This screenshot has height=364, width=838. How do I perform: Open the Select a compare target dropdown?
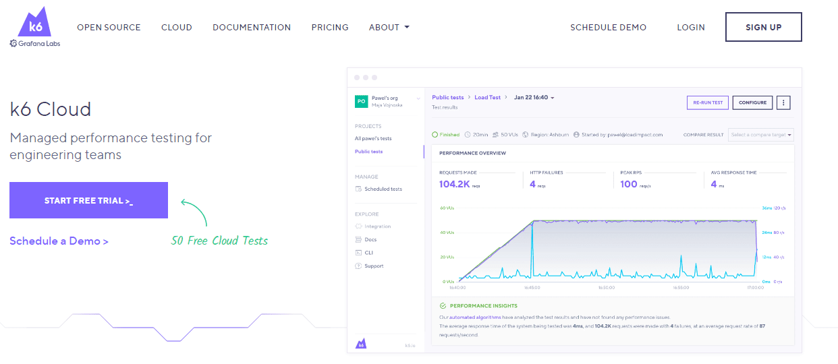(x=761, y=135)
